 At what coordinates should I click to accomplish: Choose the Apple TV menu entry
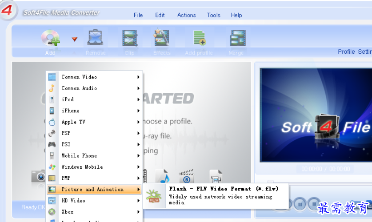(x=94, y=122)
